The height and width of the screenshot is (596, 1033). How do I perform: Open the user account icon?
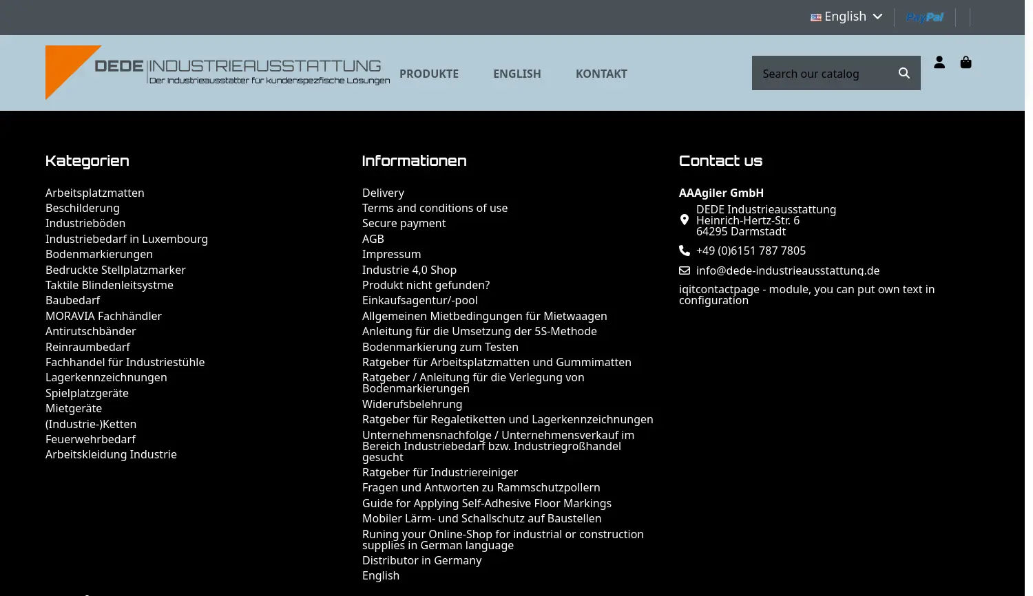(x=939, y=62)
